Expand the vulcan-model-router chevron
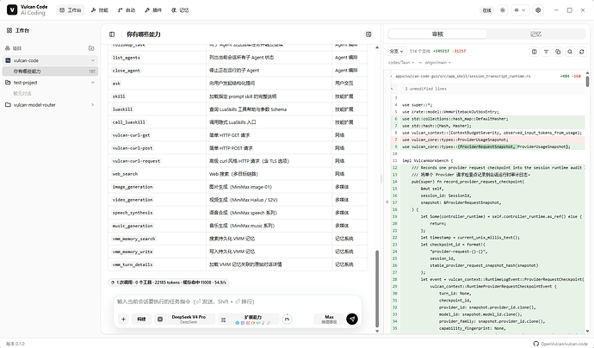 (x=92, y=104)
